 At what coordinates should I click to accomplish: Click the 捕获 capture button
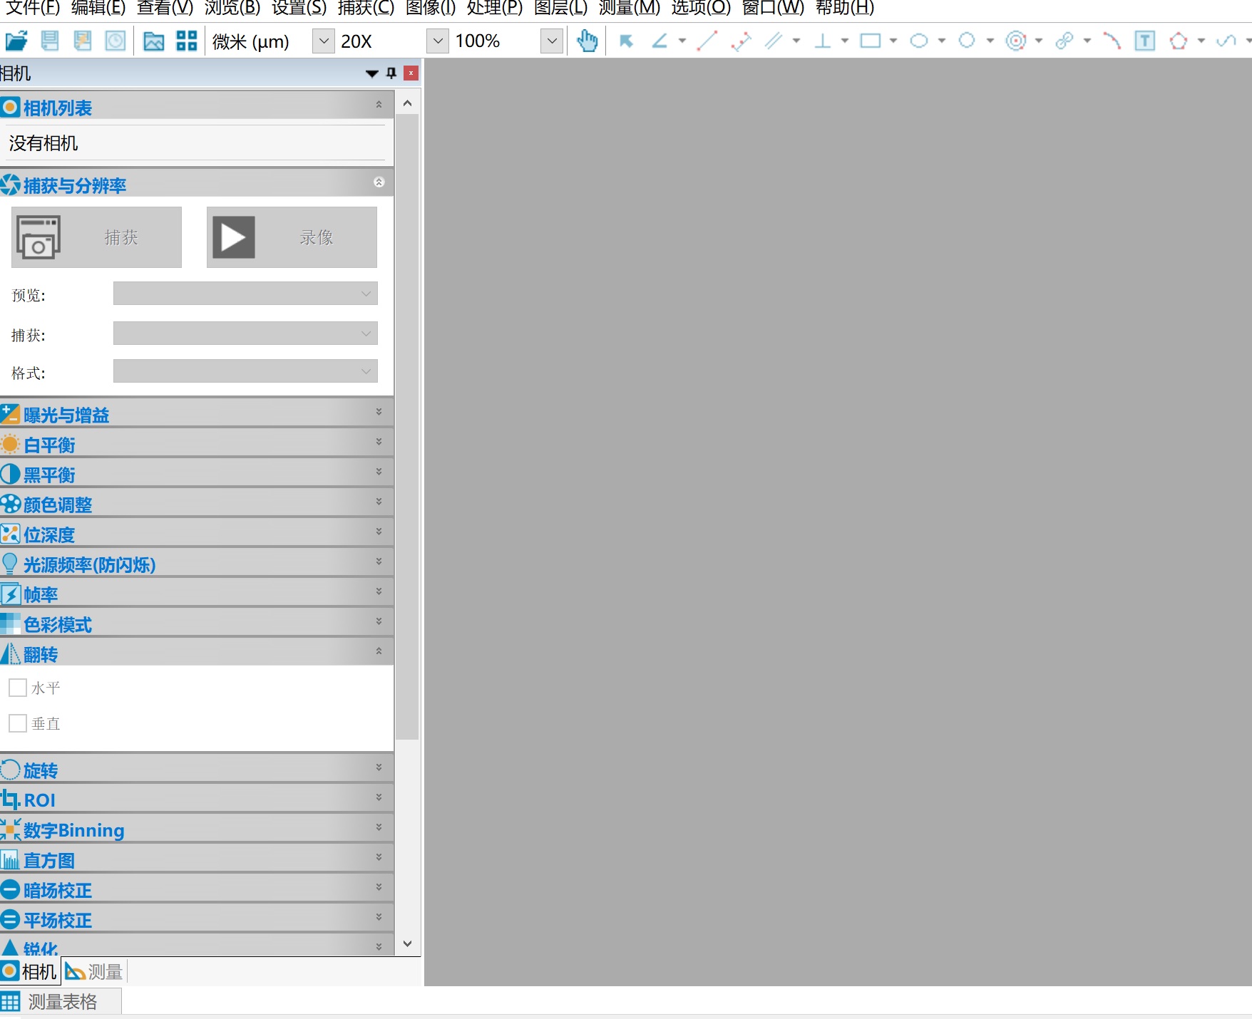[96, 237]
